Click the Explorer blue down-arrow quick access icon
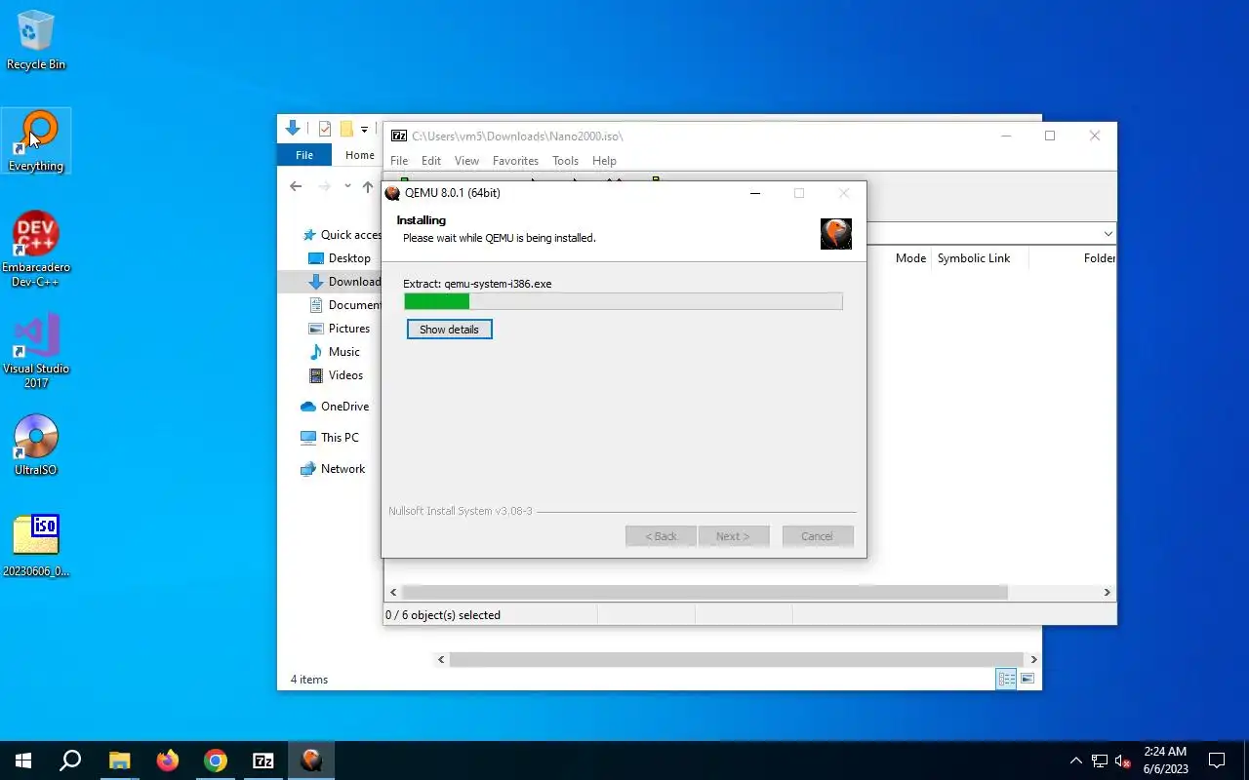Image resolution: width=1249 pixels, height=780 pixels. coord(292,128)
